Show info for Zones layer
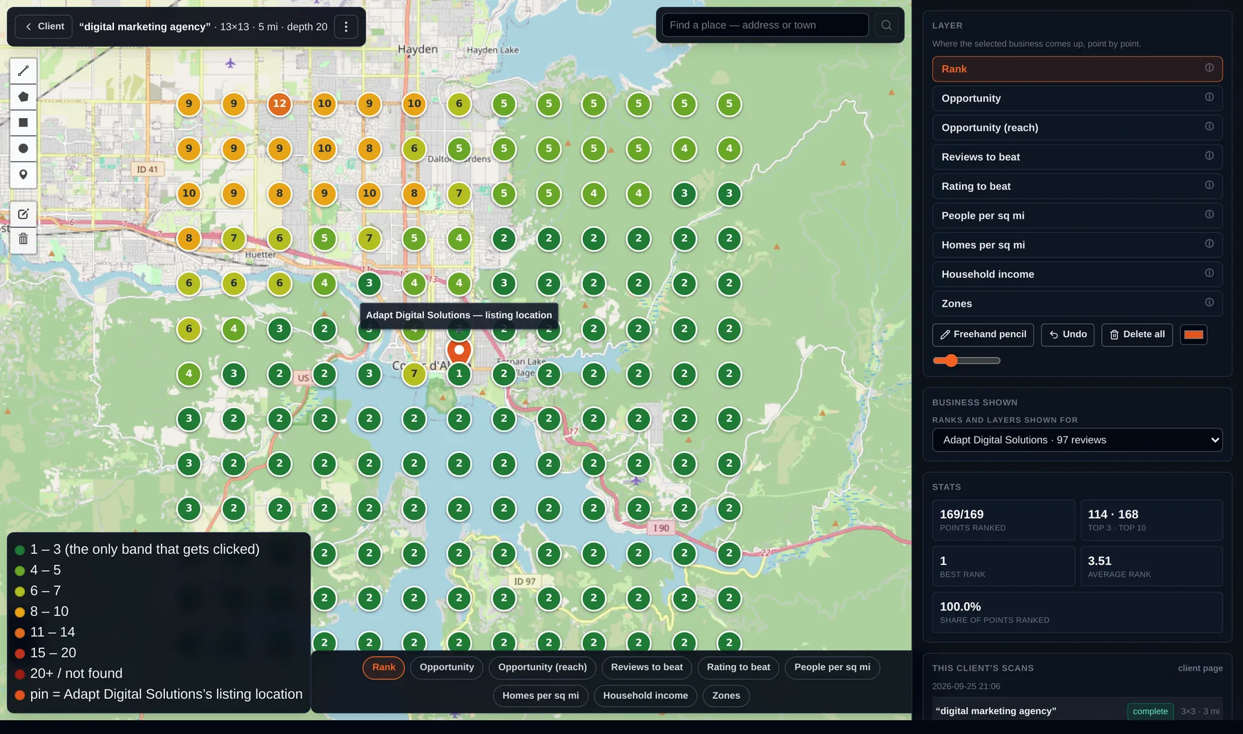 (x=1209, y=302)
